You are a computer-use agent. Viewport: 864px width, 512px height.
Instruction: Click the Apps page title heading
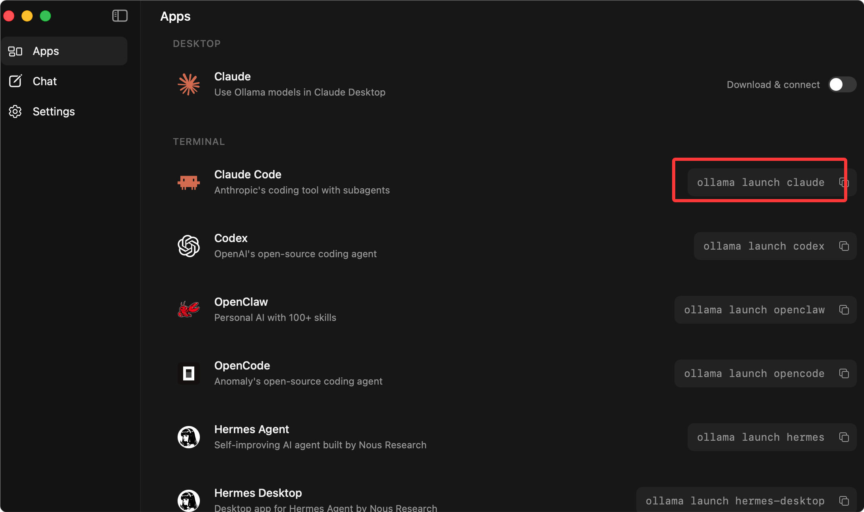click(175, 16)
